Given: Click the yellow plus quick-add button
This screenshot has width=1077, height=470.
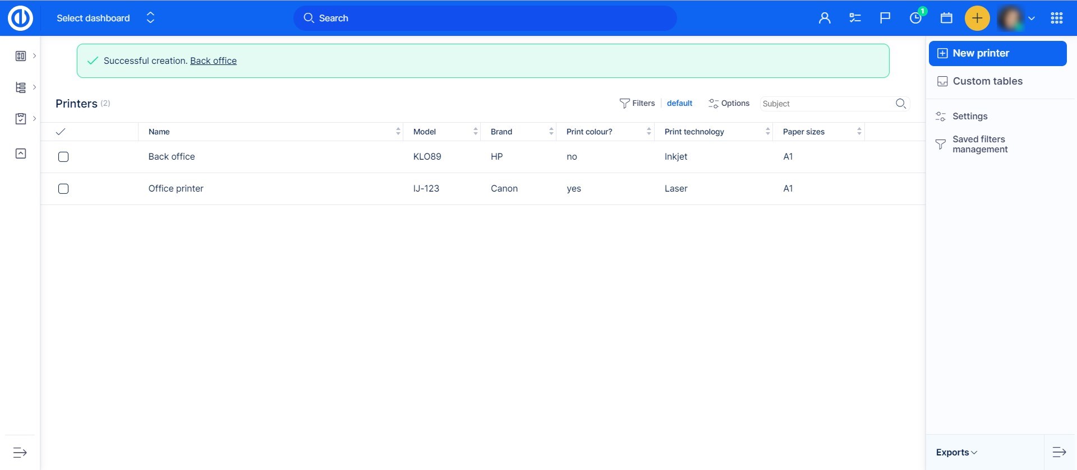Looking at the screenshot, I should click(x=977, y=18).
